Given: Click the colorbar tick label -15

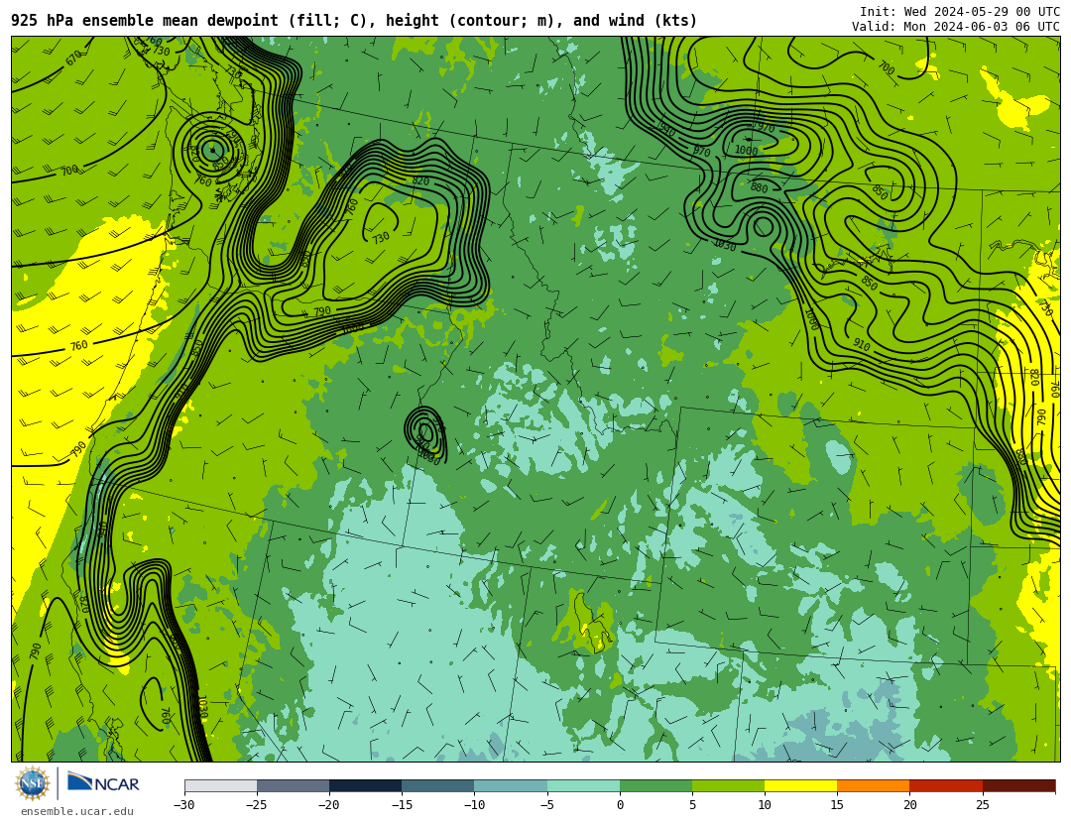Looking at the screenshot, I should [x=401, y=805].
